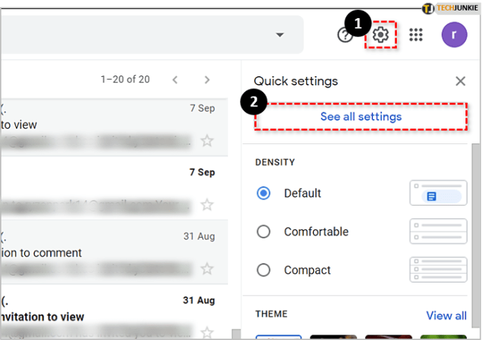This screenshot has width=483, height=340.
Task: Select Comfortable density option
Action: 264,232
